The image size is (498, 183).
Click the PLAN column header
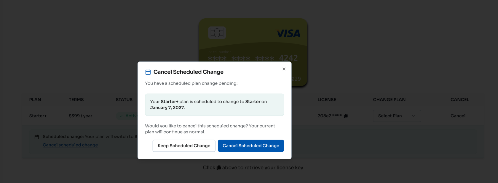[35, 100]
